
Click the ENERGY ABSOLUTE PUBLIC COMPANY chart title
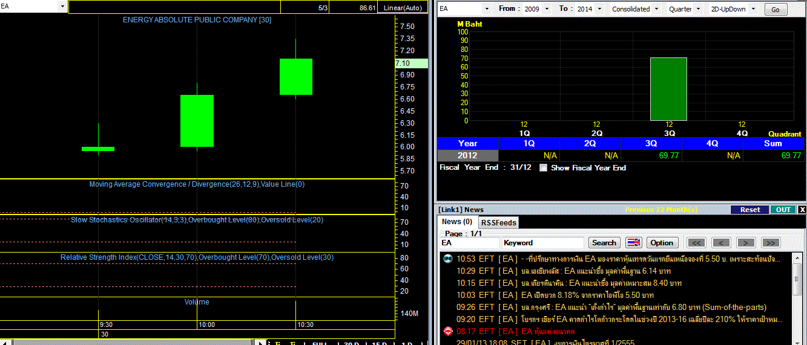point(197,20)
